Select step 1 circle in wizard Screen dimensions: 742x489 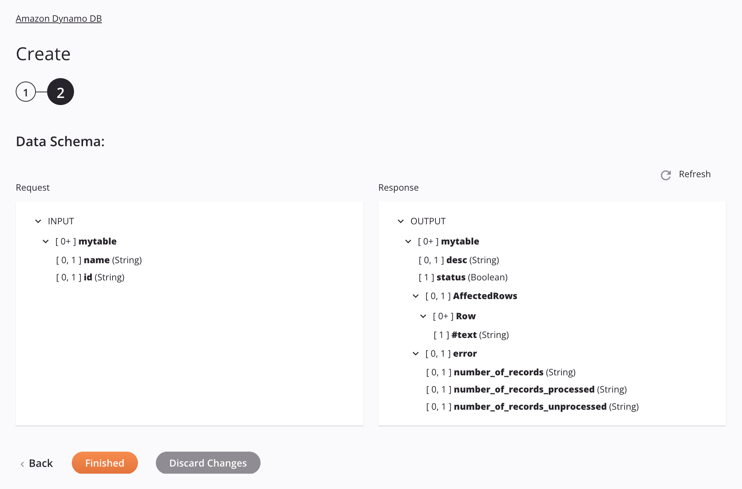26,92
